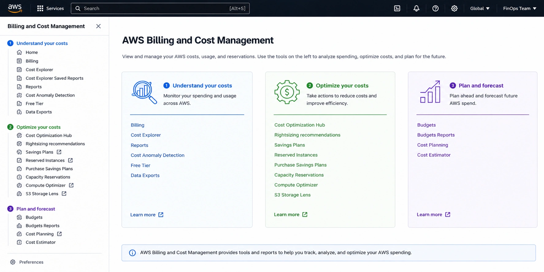Open Cost Optimization Hub card link
This screenshot has height=272, width=544.
[300, 125]
